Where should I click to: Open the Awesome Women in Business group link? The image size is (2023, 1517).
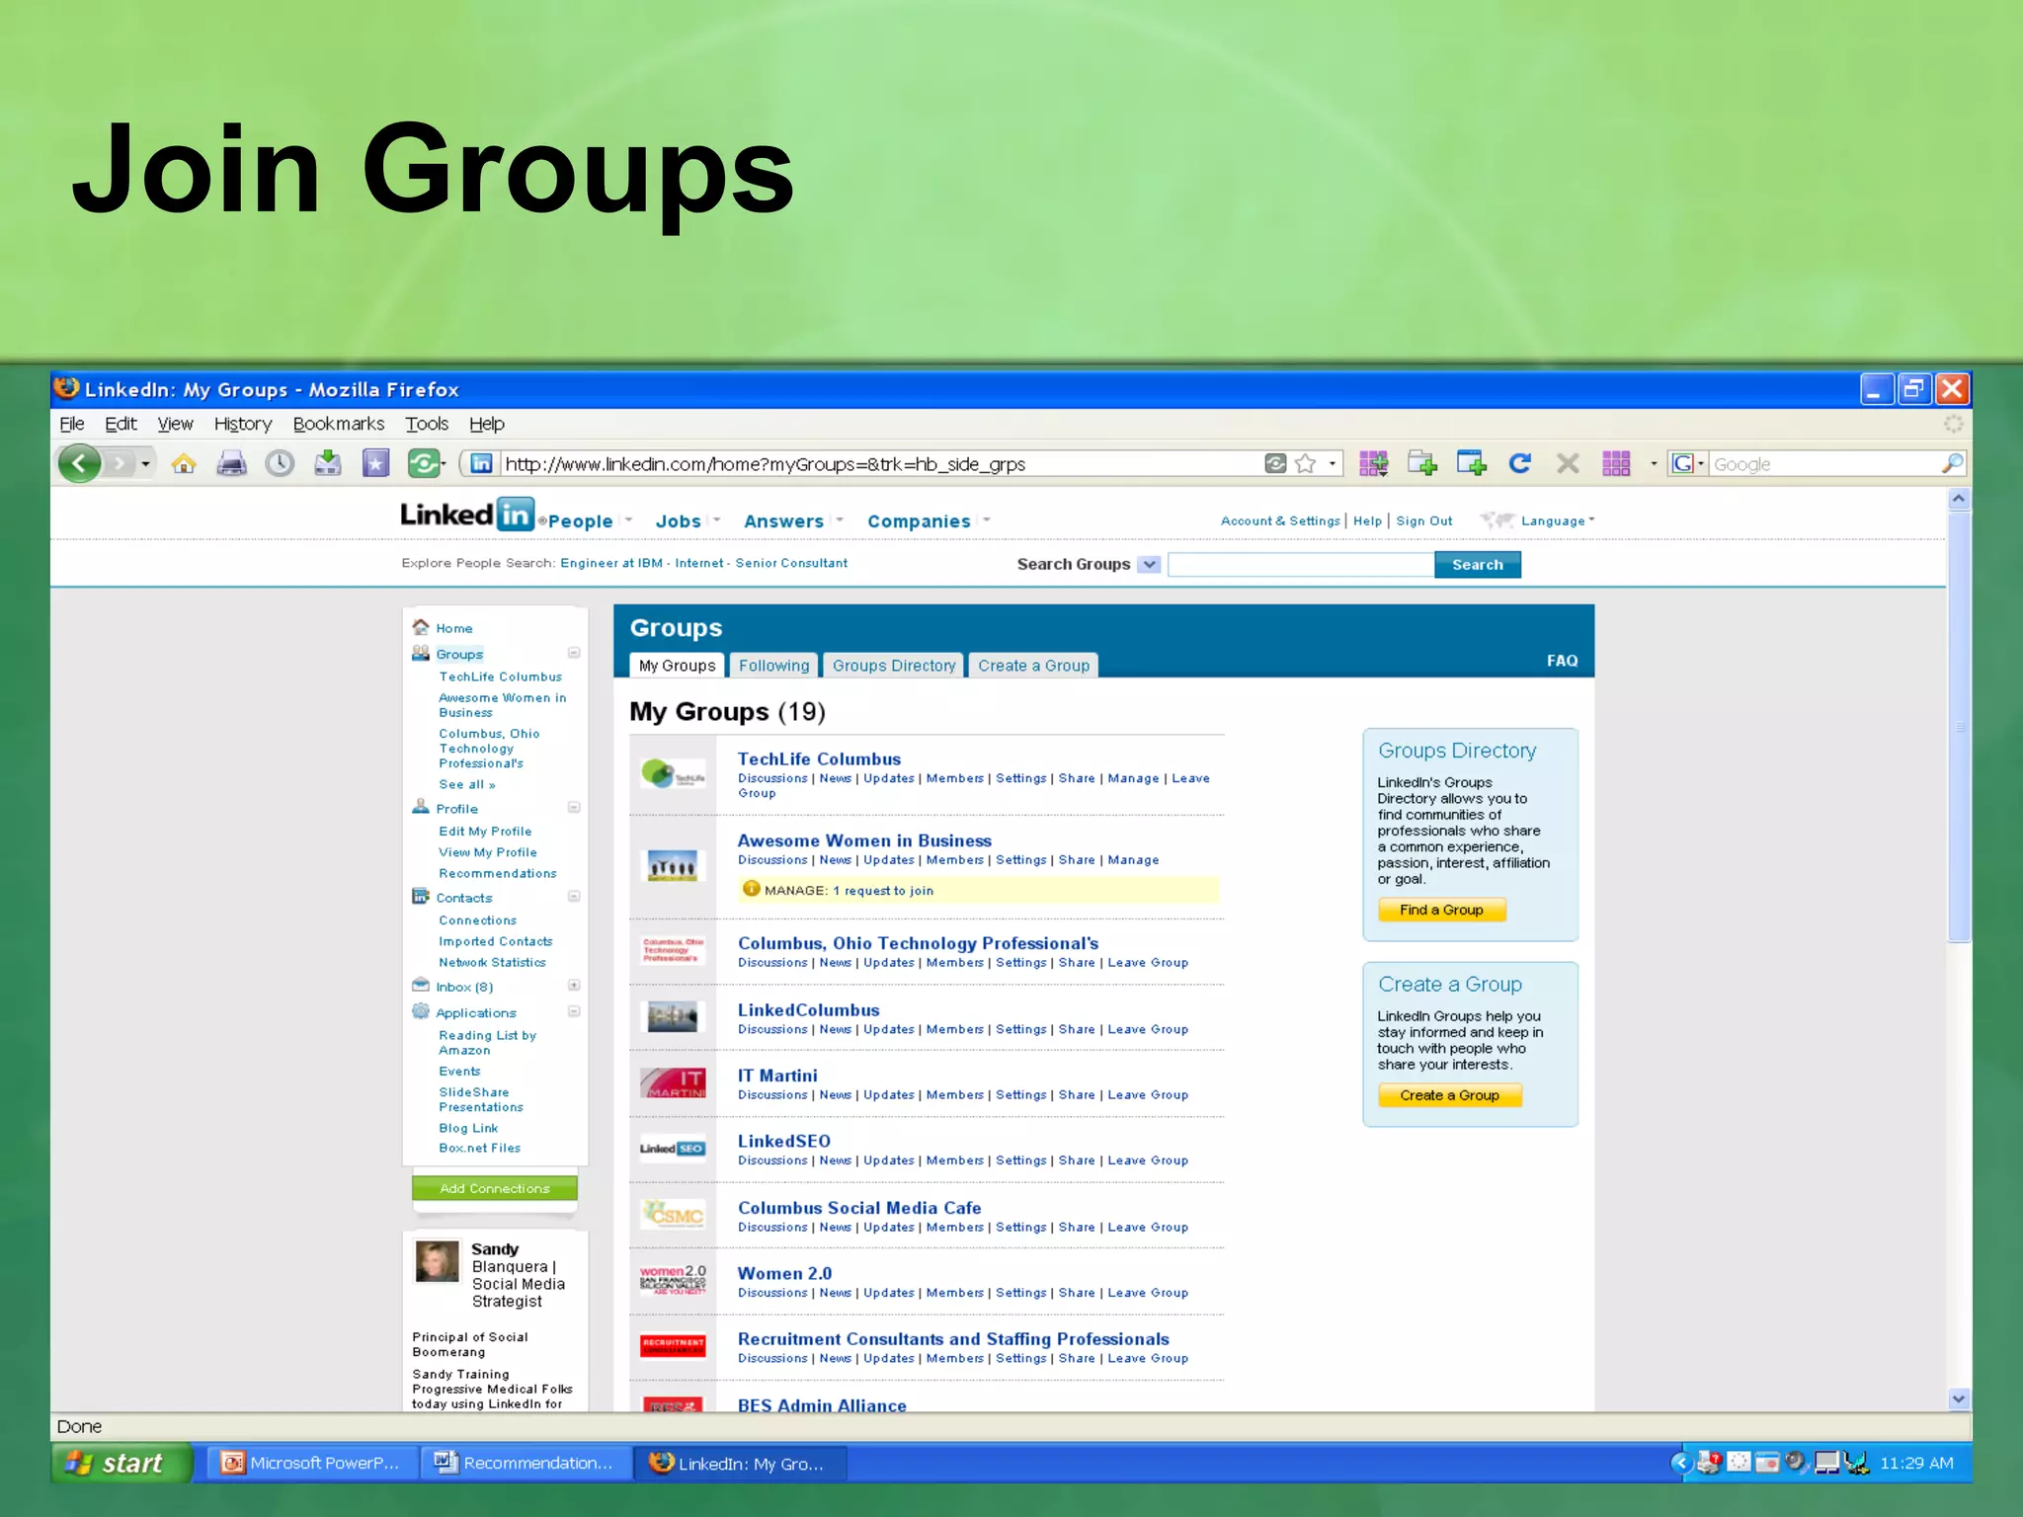[864, 840]
